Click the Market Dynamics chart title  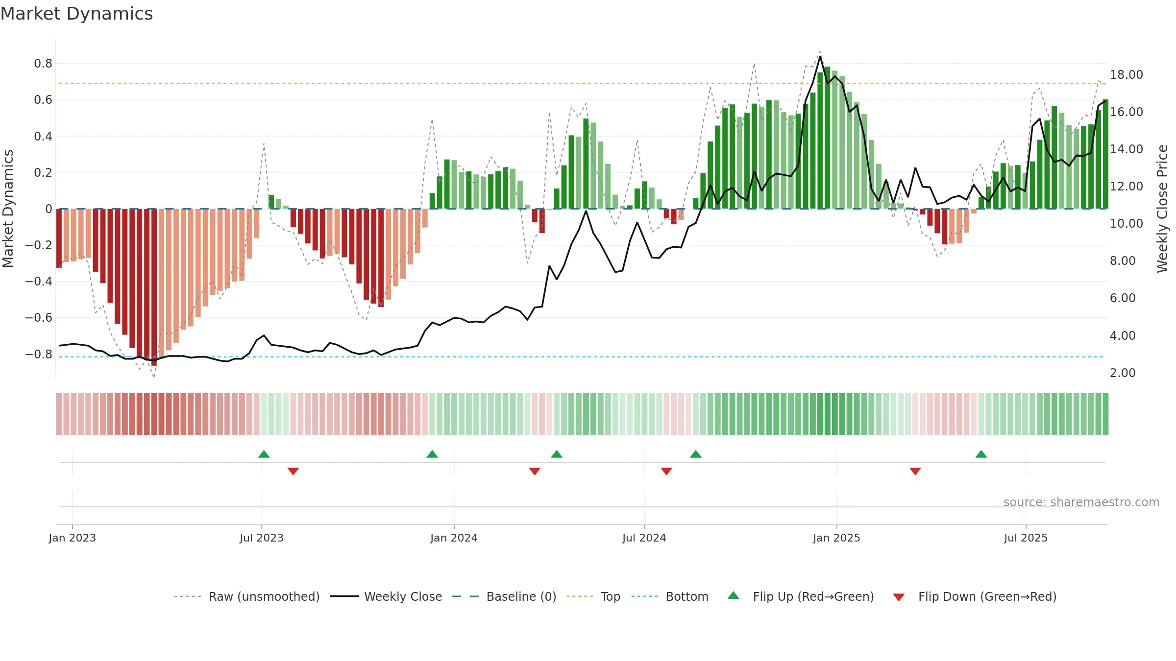tap(76, 14)
